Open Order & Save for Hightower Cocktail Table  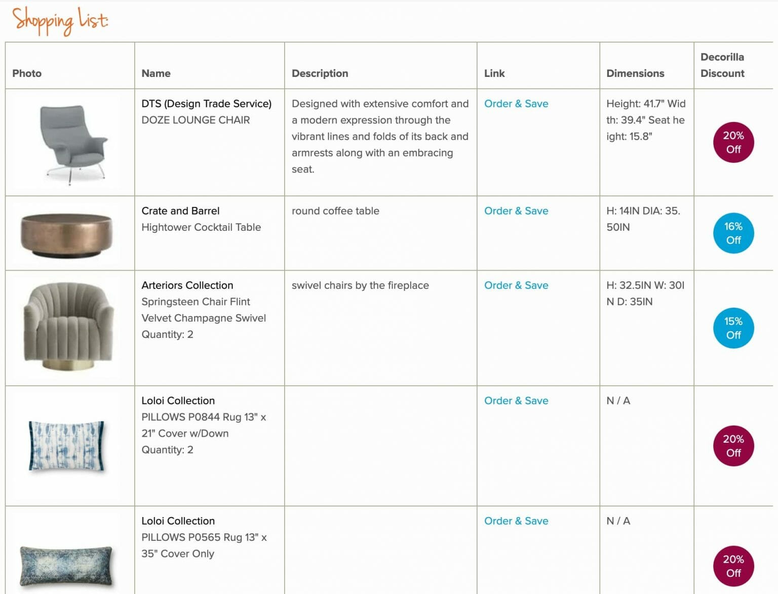click(516, 211)
